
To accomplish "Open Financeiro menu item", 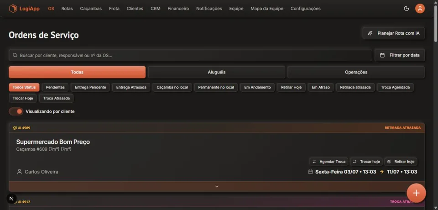I will point(178,8).
